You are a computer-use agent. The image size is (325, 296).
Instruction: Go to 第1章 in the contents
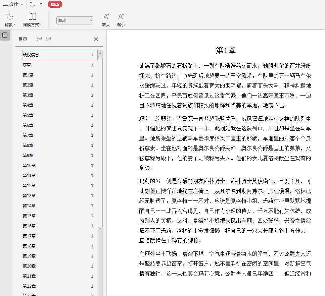(x=60, y=75)
